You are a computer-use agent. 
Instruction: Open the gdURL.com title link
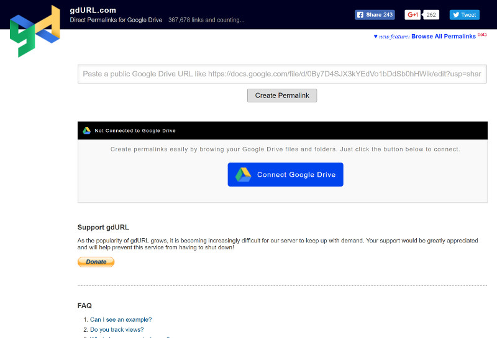(x=93, y=10)
